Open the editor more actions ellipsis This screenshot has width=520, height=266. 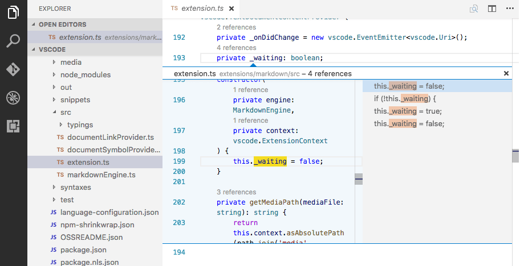click(510, 9)
